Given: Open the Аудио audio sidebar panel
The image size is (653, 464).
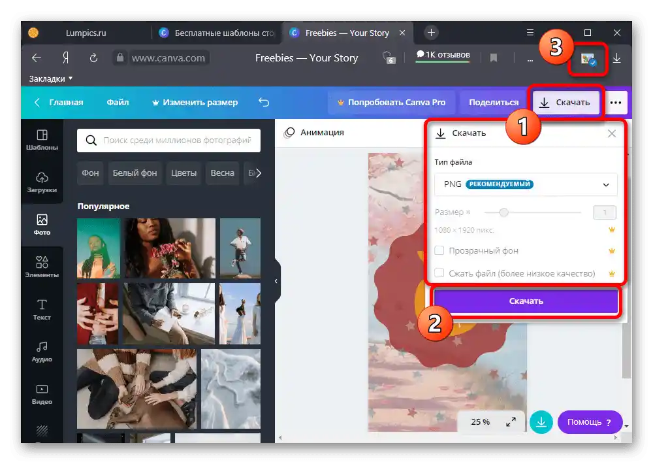Looking at the screenshot, I should [x=42, y=352].
